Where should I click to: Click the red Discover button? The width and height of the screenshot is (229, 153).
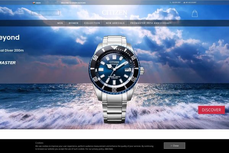coord(211,110)
